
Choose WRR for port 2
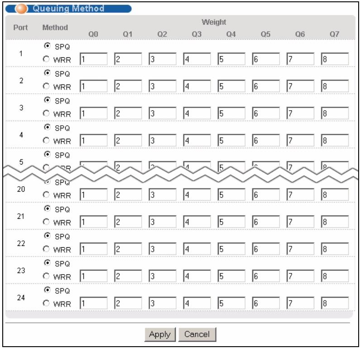coord(46,86)
